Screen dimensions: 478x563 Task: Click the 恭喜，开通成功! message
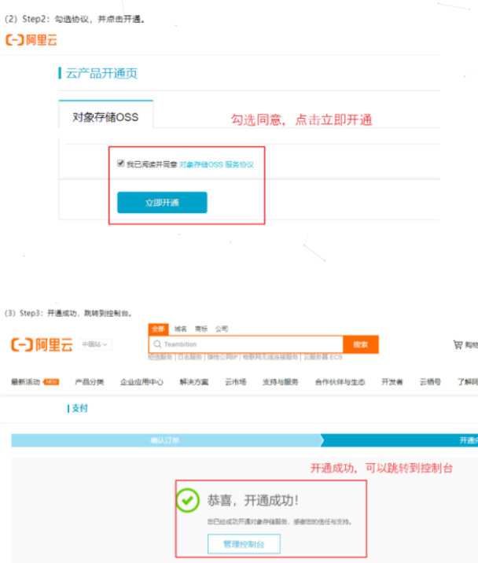253,500
